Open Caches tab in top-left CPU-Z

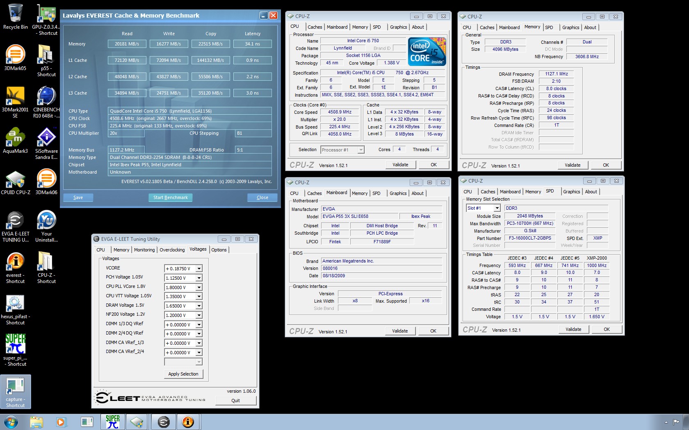coord(315,27)
